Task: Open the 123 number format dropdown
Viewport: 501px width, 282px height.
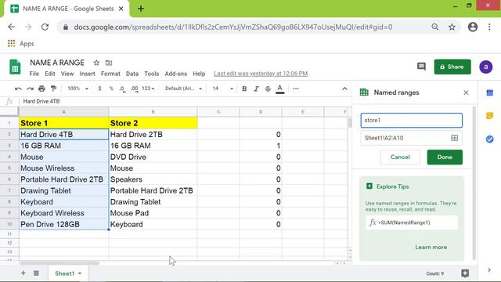Action: click(148, 89)
